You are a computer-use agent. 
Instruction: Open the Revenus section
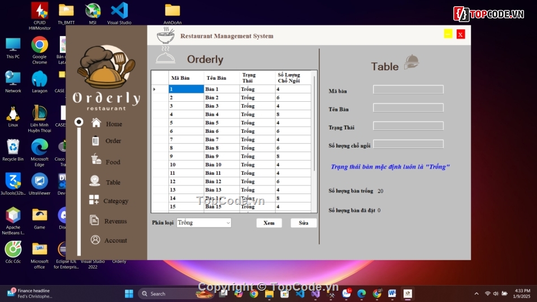[115, 221]
